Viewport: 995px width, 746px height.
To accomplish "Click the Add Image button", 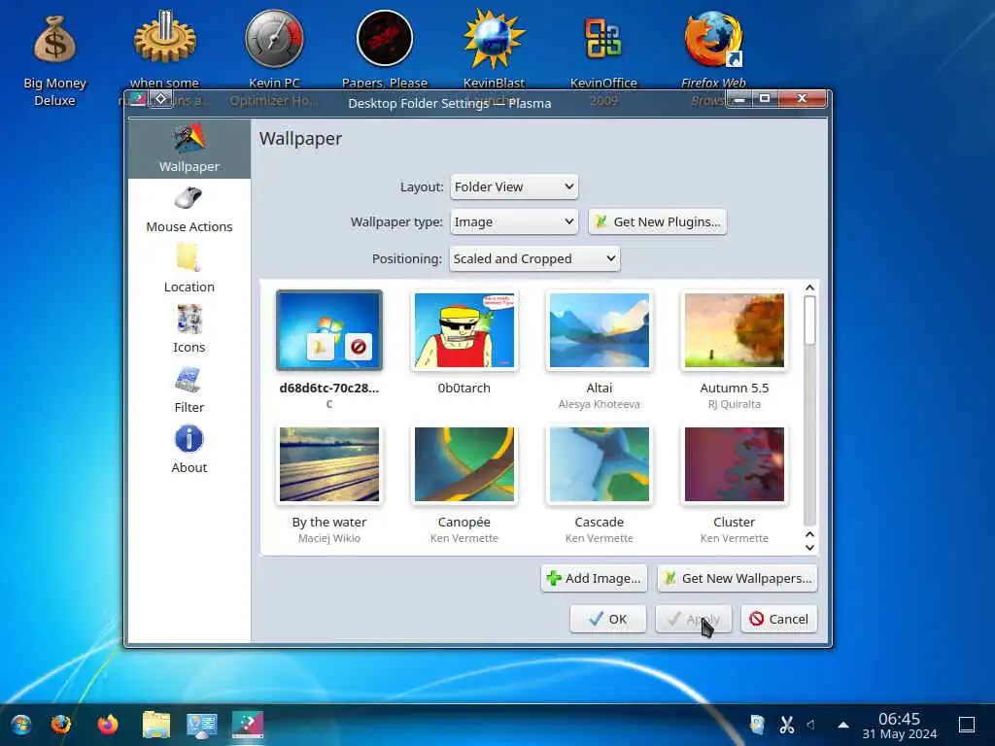I will [x=594, y=579].
